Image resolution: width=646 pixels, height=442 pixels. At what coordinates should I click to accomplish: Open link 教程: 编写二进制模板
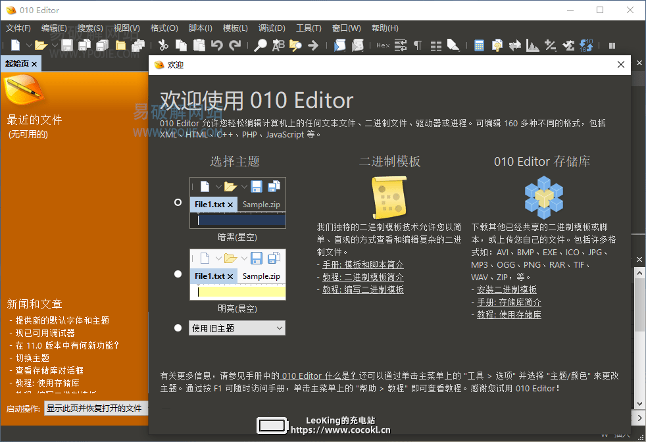[363, 289]
